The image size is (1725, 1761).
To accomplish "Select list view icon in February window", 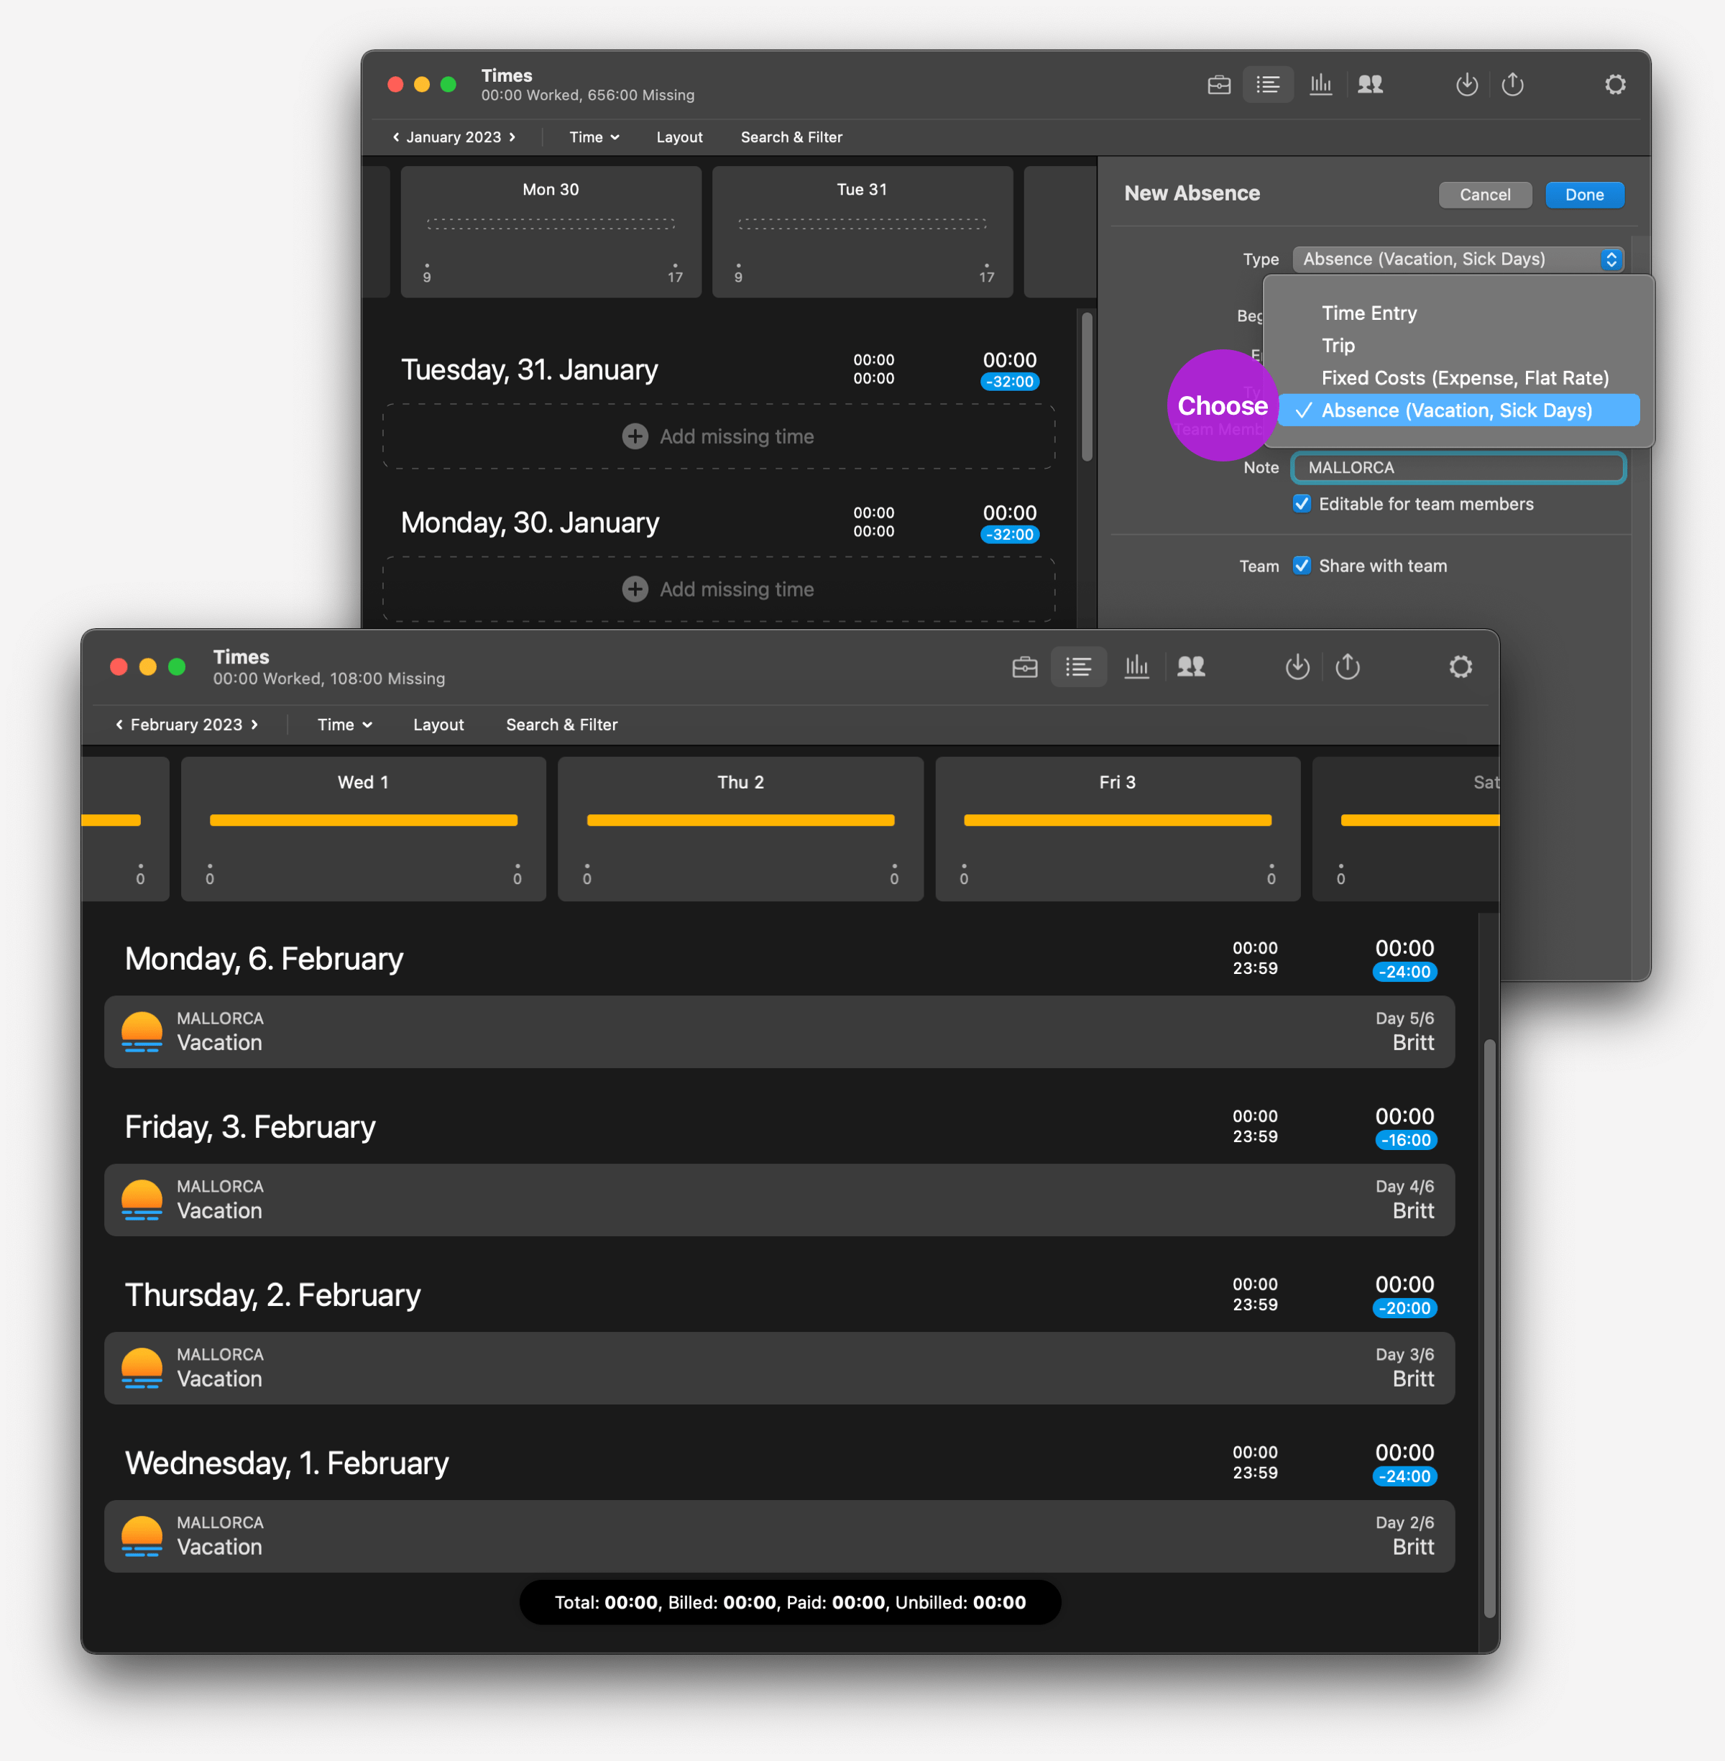I will tap(1078, 668).
